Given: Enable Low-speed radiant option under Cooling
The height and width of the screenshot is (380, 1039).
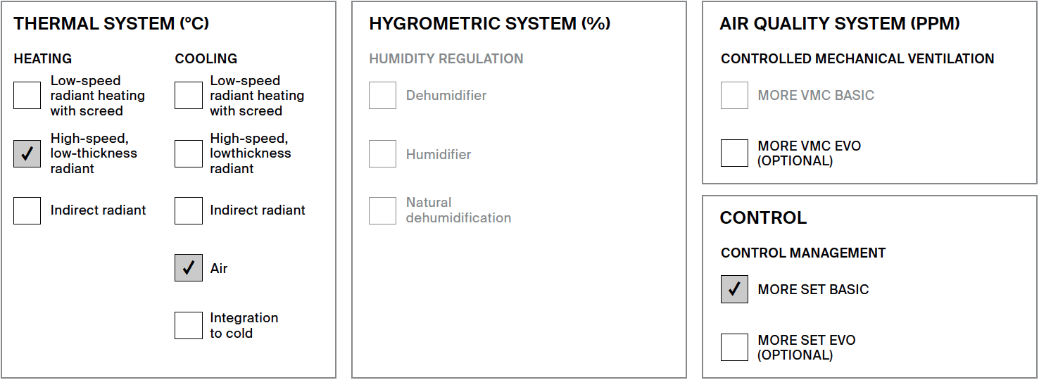Looking at the screenshot, I should pyautogui.click(x=189, y=96).
